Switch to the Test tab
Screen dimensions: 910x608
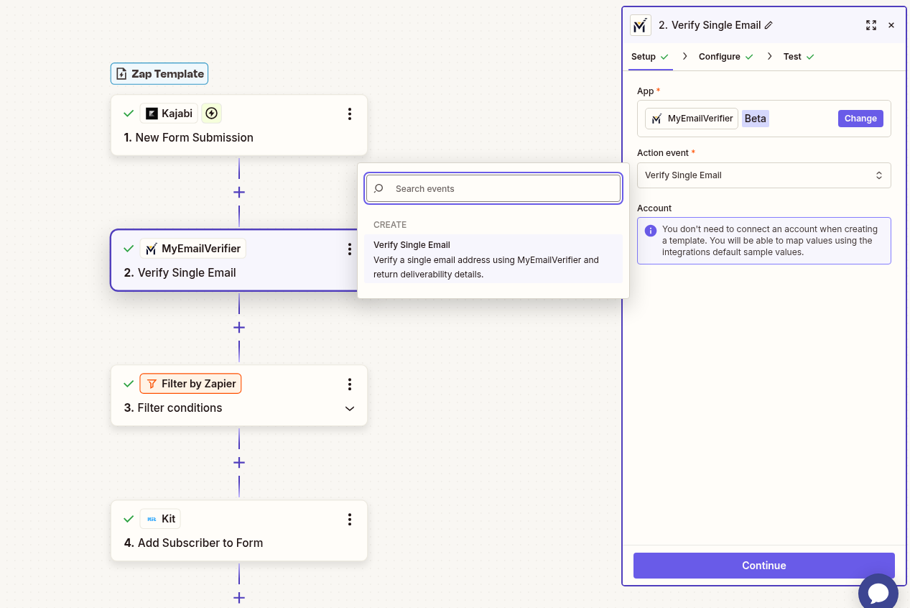792,56
